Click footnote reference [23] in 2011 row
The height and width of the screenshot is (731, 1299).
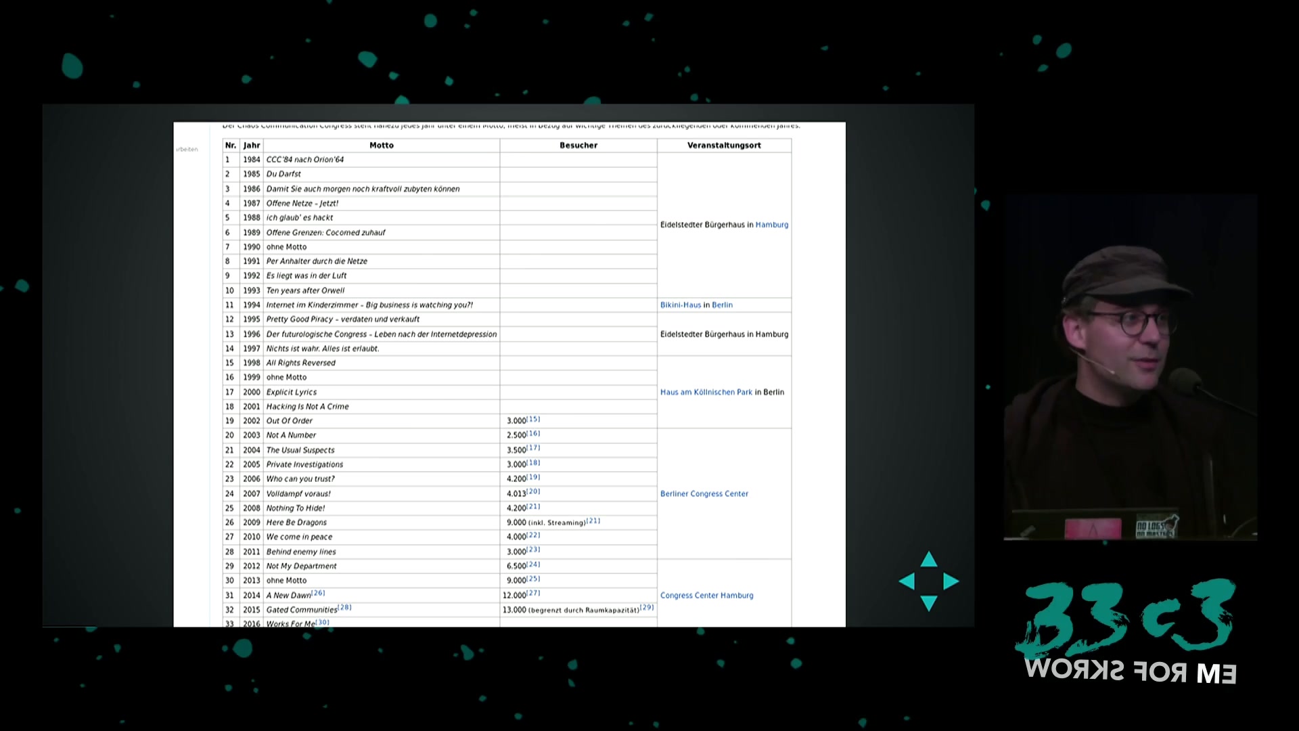click(x=534, y=550)
